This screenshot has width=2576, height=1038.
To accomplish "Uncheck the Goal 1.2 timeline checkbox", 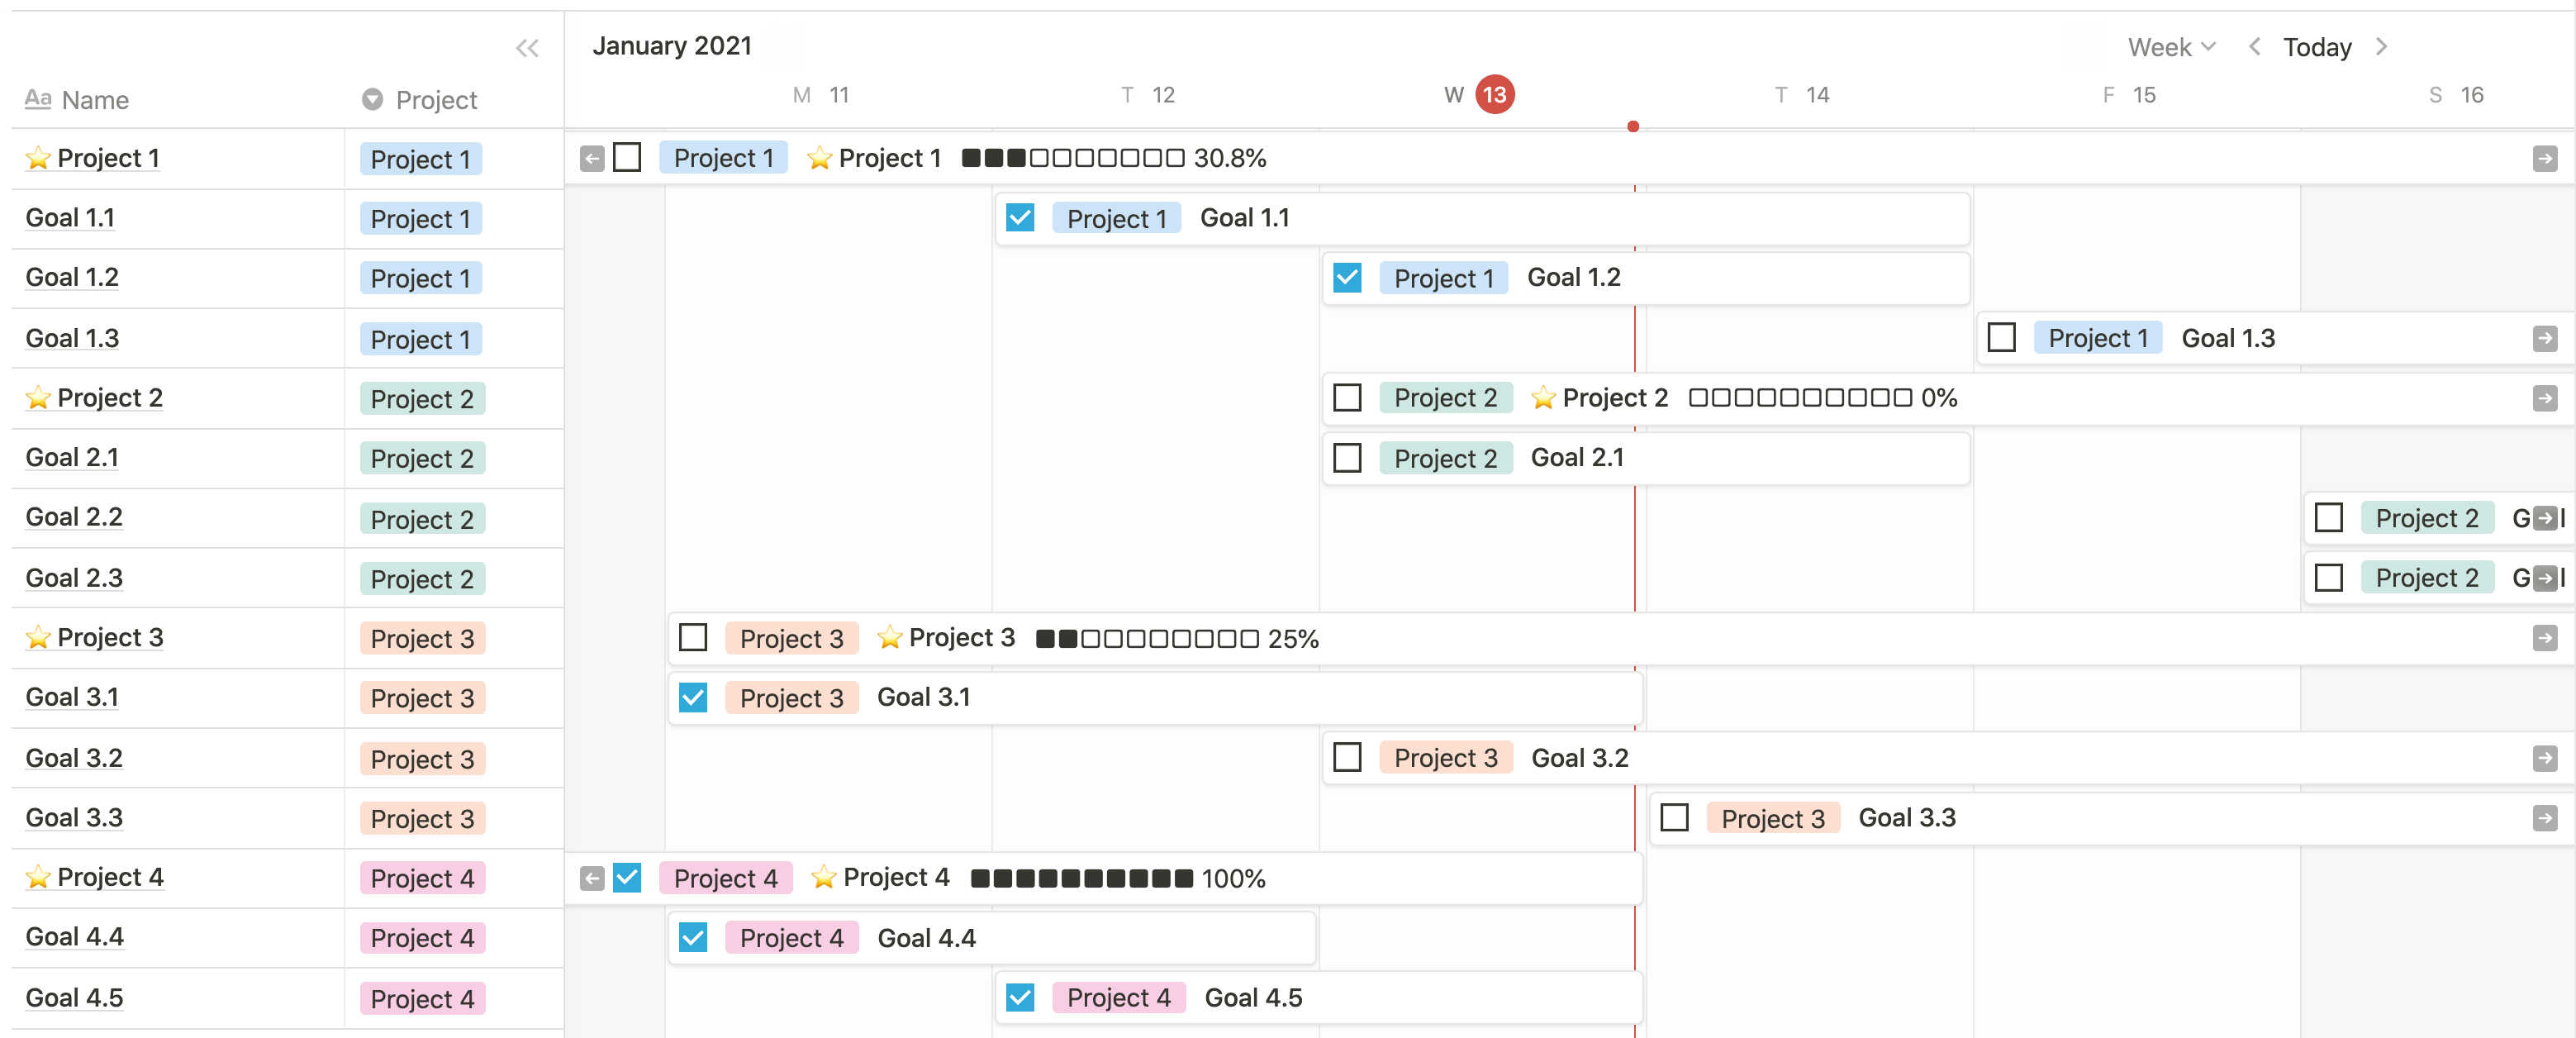I will pos(1347,278).
